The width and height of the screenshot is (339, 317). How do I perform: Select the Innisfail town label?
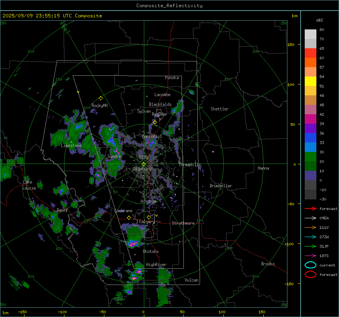[x=152, y=136]
